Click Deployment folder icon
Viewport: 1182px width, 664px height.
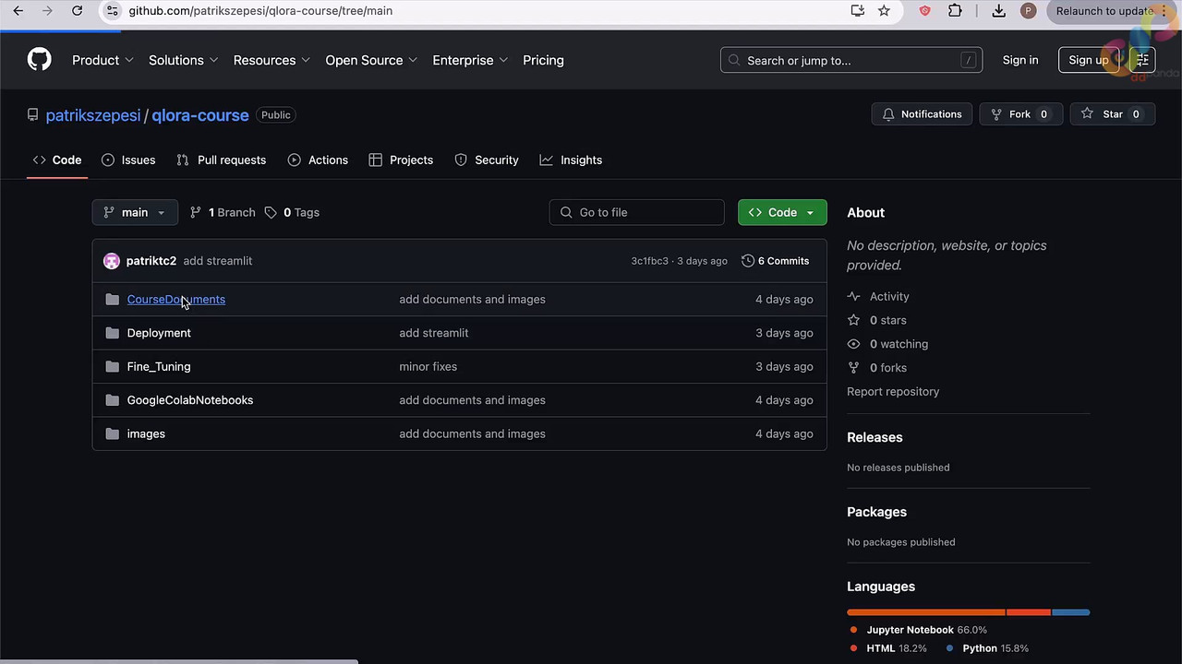point(113,333)
